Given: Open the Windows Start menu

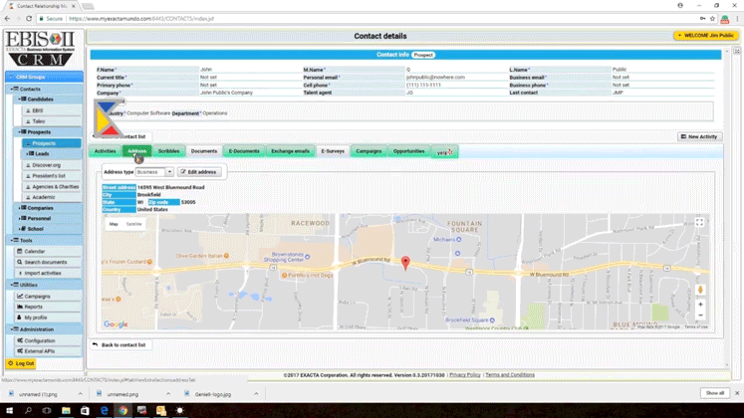Looking at the screenshot, I should [x=9, y=410].
